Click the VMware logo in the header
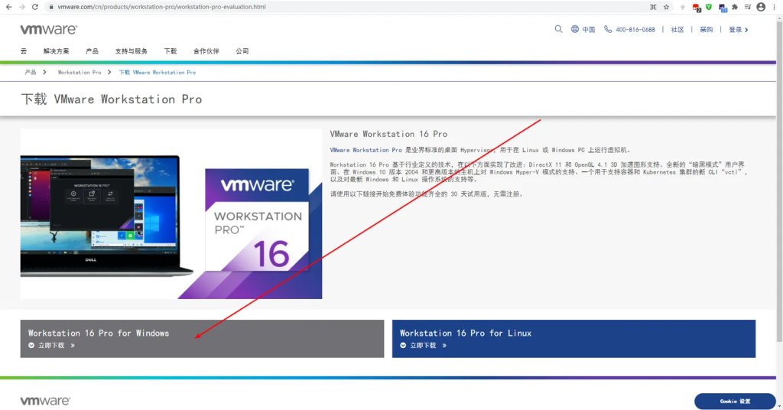The image size is (783, 410). tap(48, 30)
